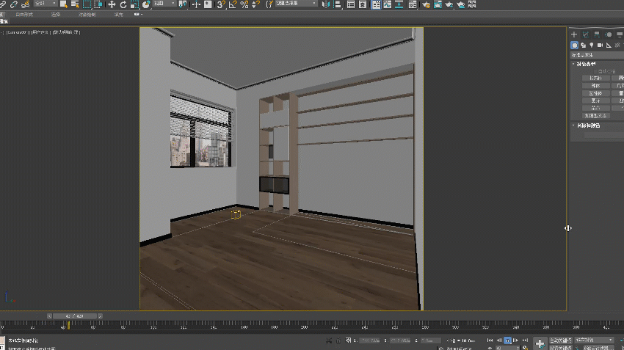The height and width of the screenshot is (350, 624).
Task: Select the Move tool in the toolbar
Action: click(111, 4)
